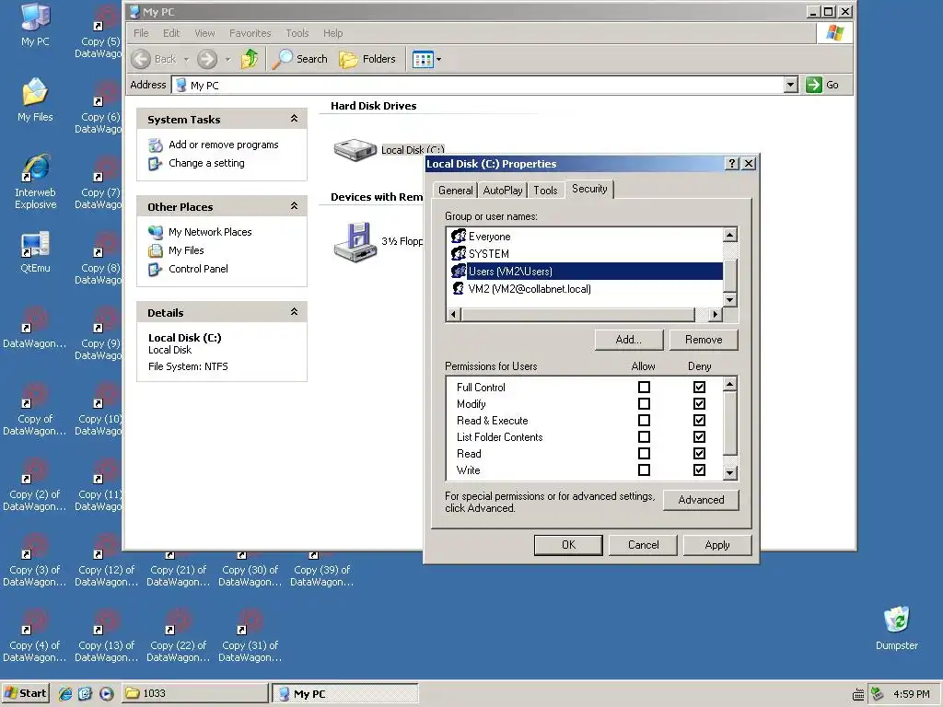Click the Show Desktop quick launch icon

[86, 693]
